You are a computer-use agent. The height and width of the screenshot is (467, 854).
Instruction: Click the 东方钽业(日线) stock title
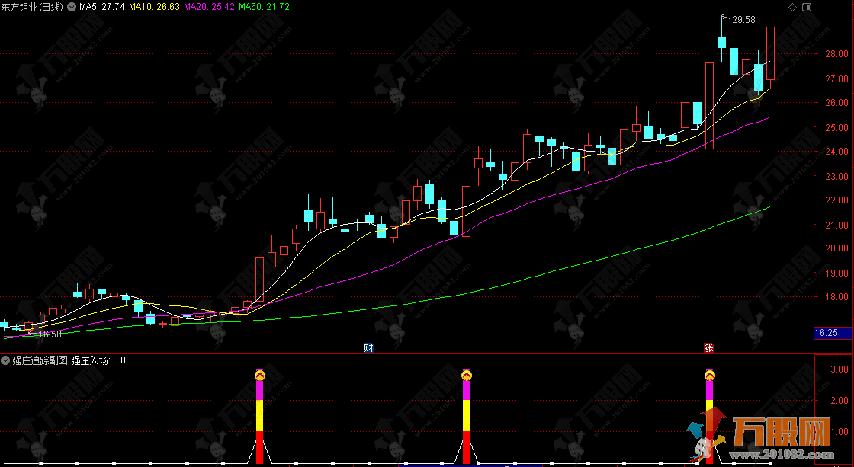point(34,7)
